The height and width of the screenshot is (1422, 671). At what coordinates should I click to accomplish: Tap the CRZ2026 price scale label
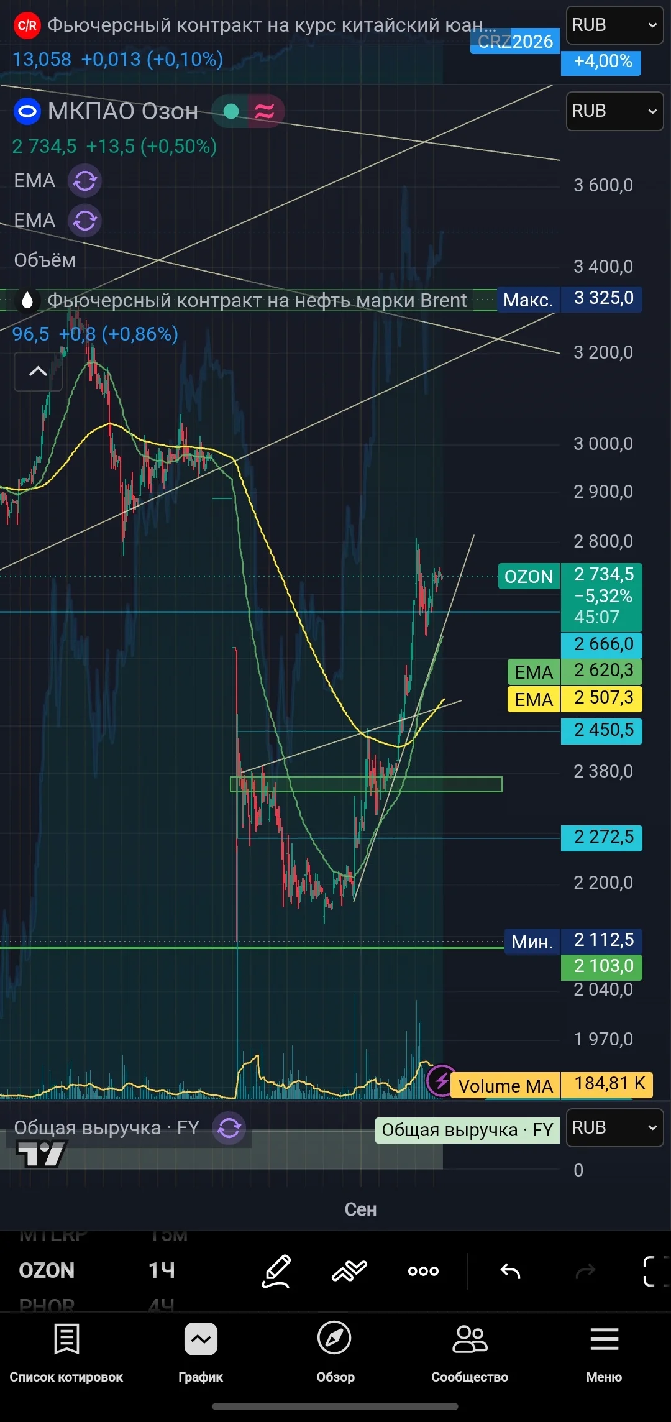coord(515,42)
